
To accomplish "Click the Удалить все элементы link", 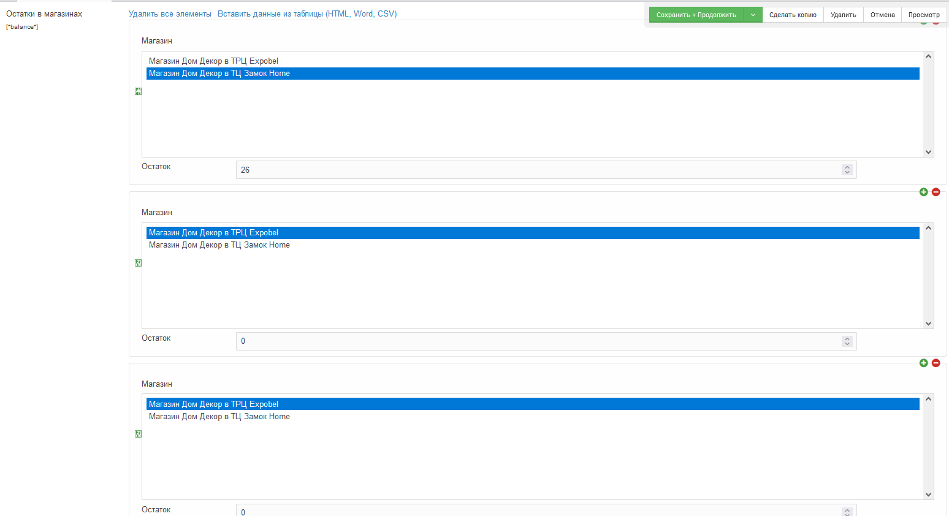I will tap(170, 13).
